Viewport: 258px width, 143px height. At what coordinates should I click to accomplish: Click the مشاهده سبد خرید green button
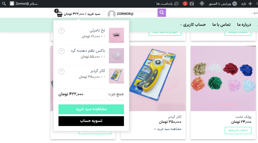pyautogui.click(x=91, y=109)
